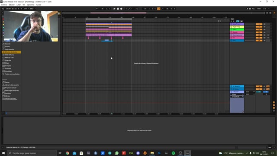Open Proyecto actual place
This screenshot has height=156, width=277.
[11, 88]
